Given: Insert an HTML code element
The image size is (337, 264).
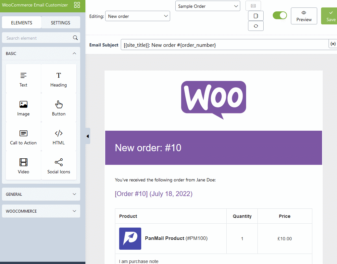Looking at the screenshot, I should pos(59,137).
